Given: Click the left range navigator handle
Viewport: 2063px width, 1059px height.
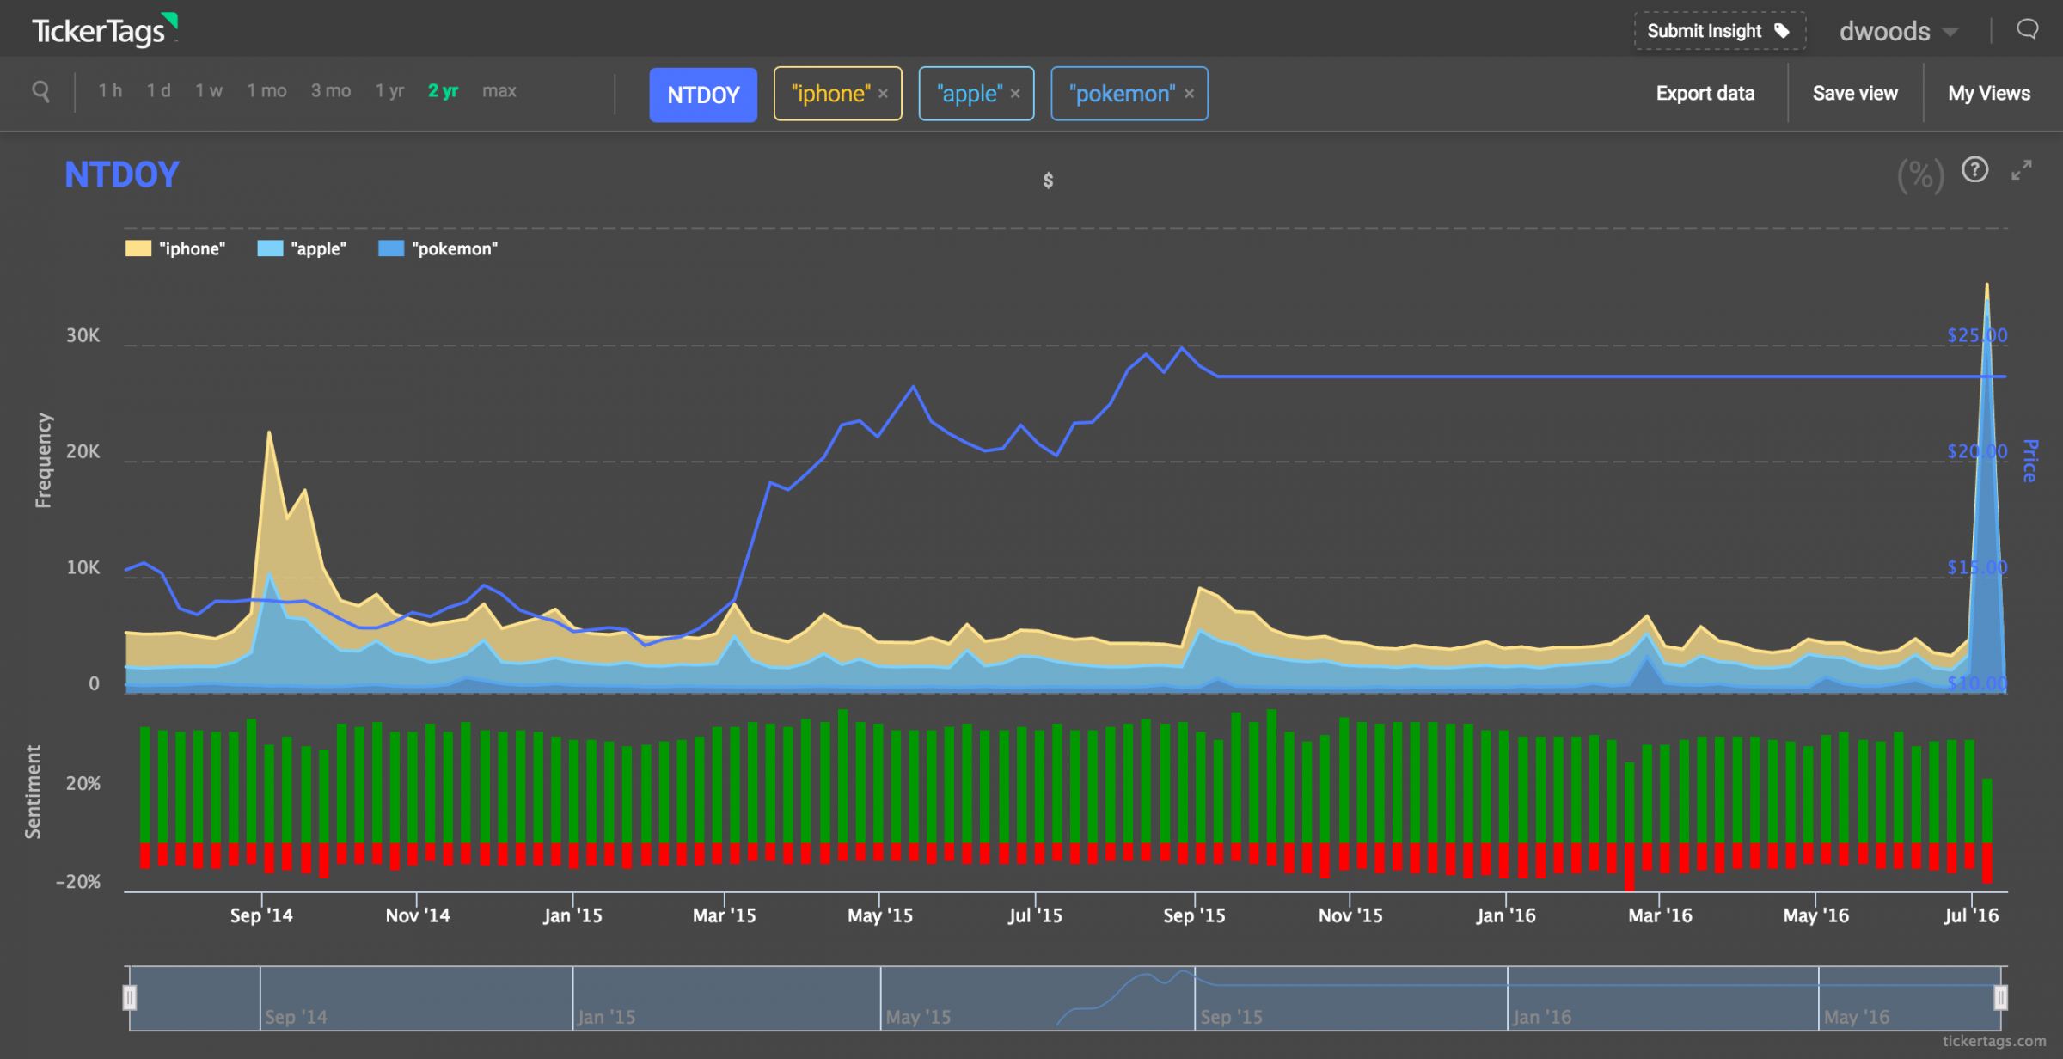Looking at the screenshot, I should pos(130,998).
